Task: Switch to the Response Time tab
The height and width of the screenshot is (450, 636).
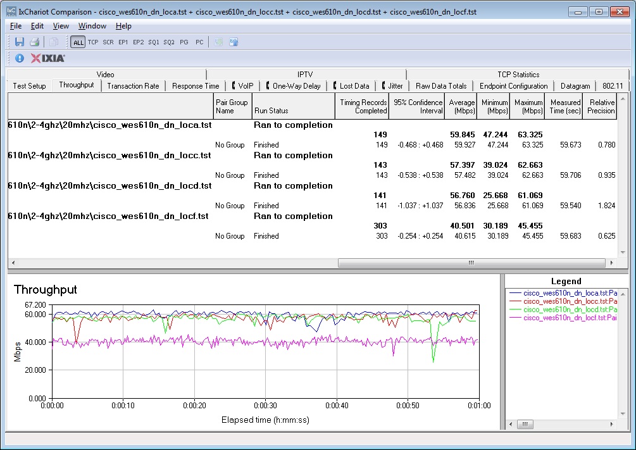Action: [196, 86]
